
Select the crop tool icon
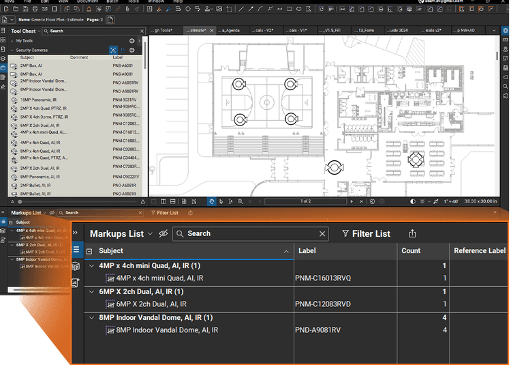(x=229, y=9)
